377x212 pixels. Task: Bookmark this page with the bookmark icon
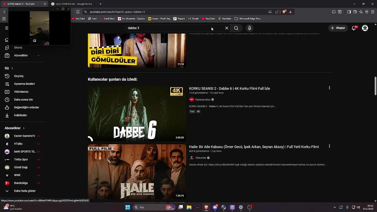click(x=78, y=12)
